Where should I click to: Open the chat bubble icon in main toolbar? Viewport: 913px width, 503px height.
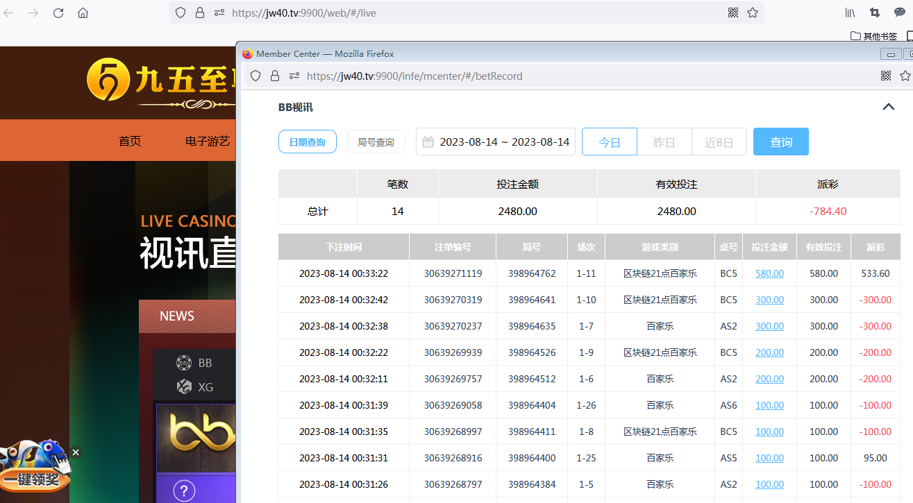pos(900,12)
